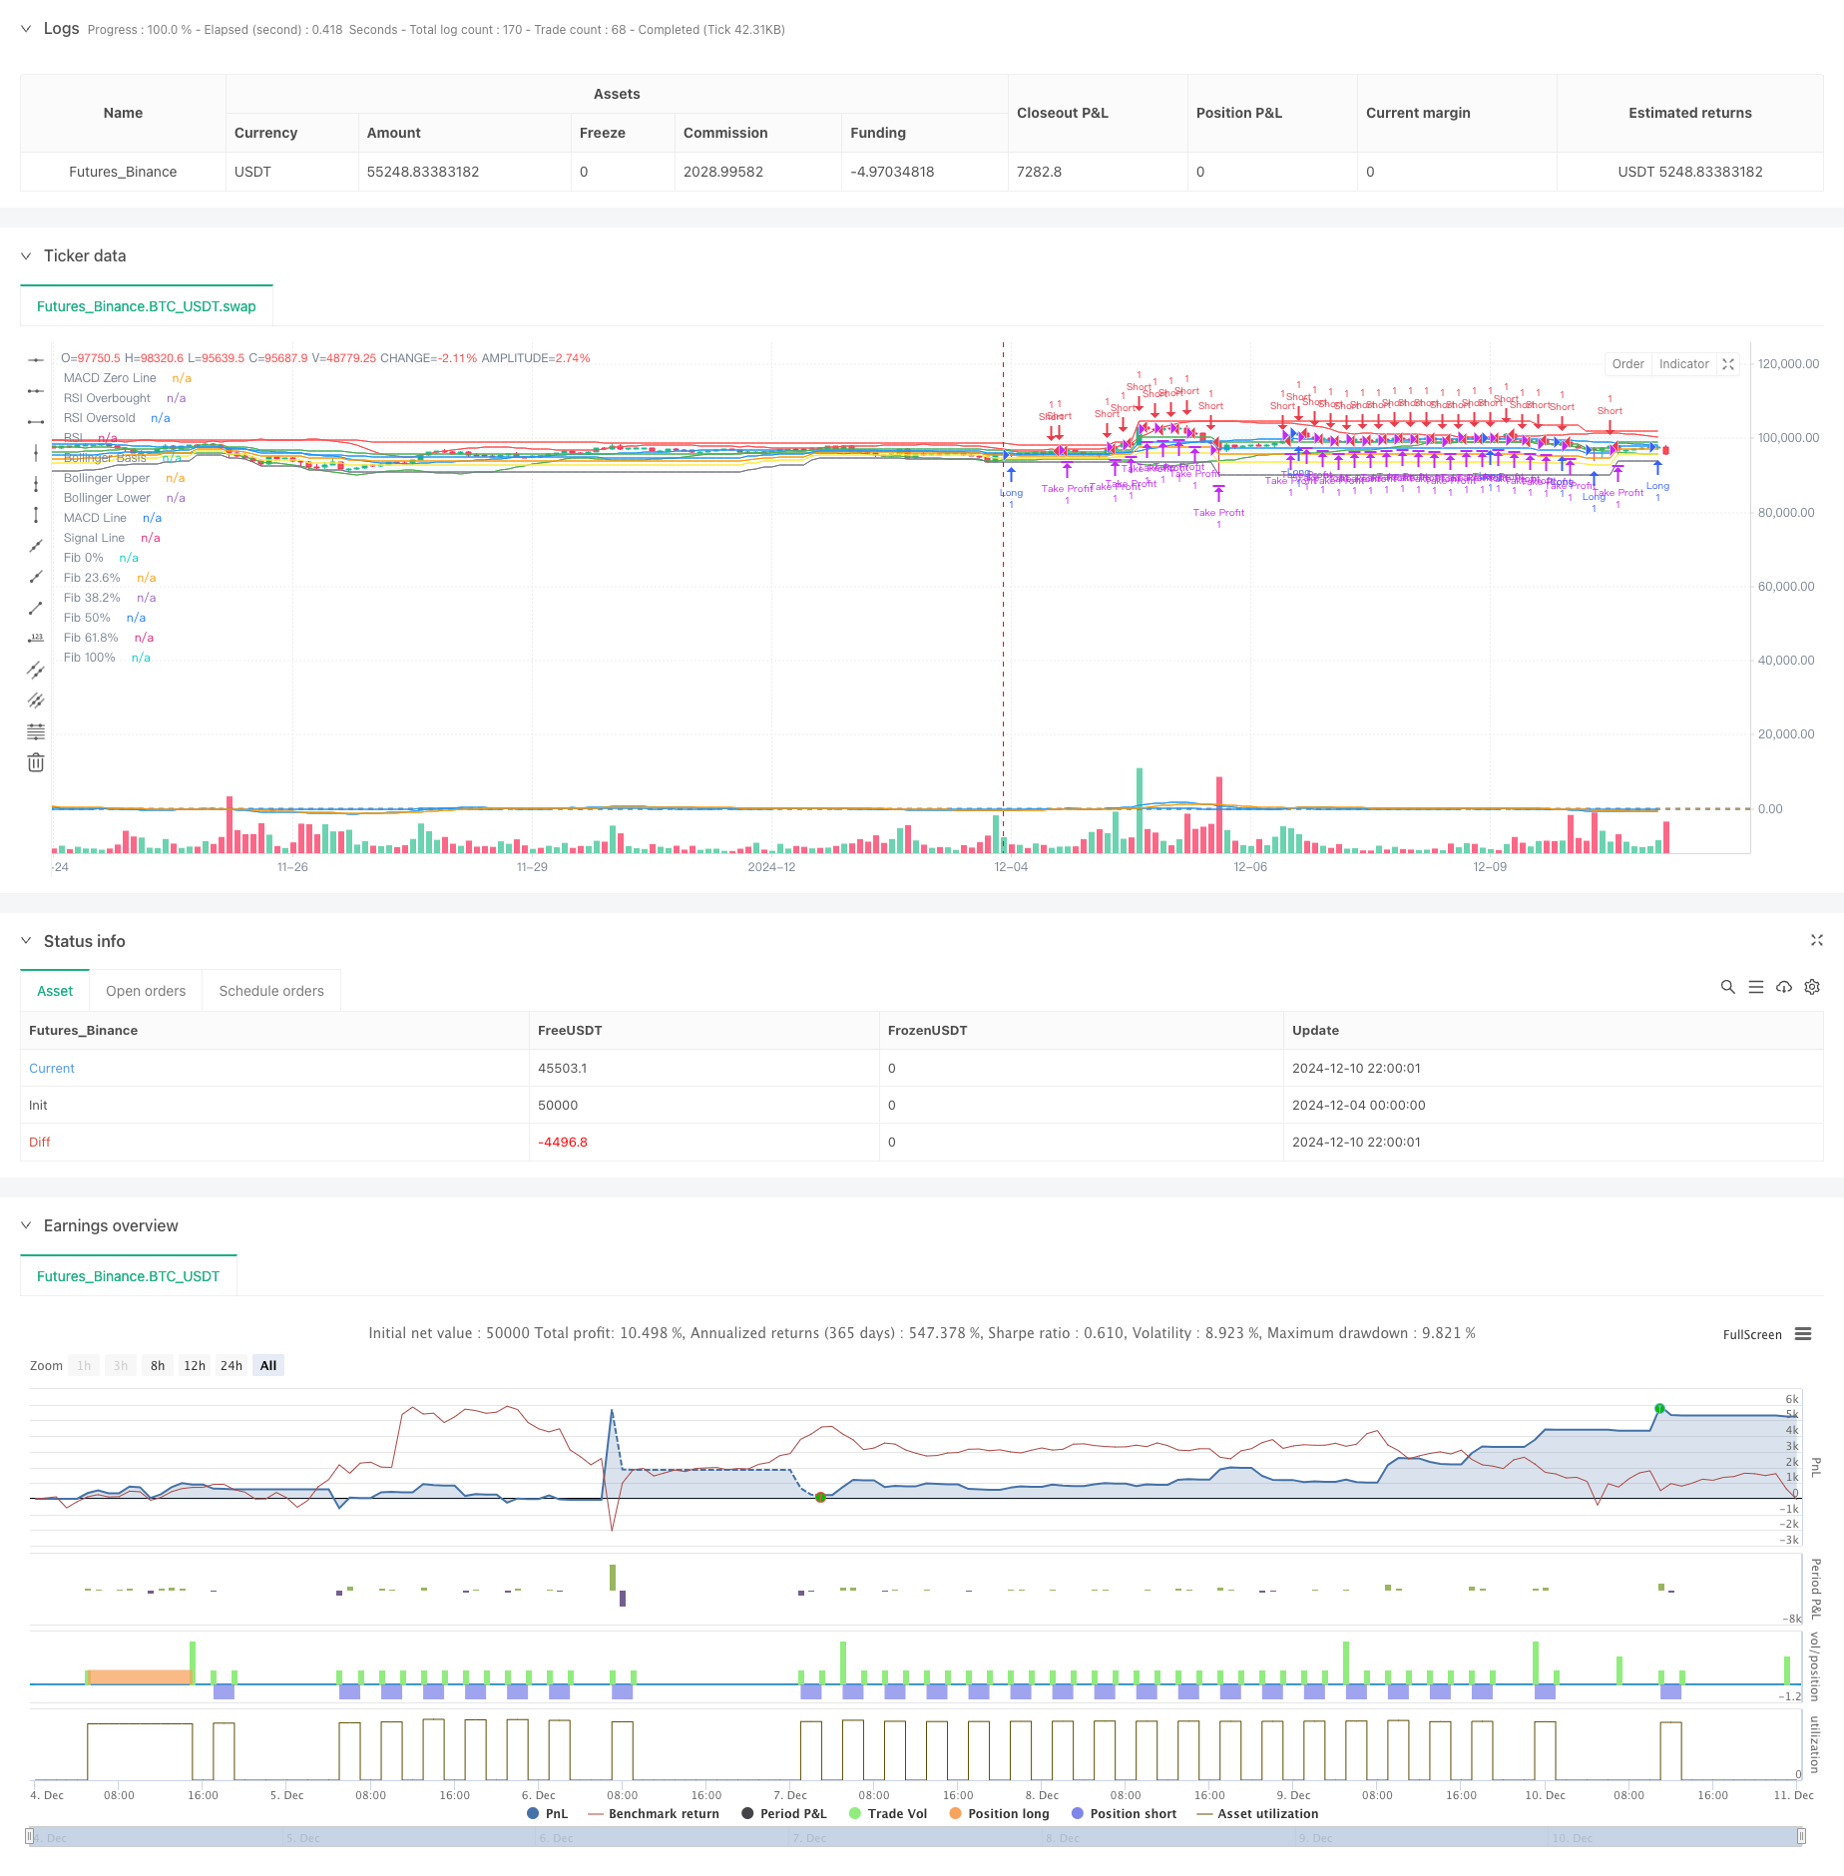
Task: Select the horizontal ray line drawing tool
Action: [36, 390]
